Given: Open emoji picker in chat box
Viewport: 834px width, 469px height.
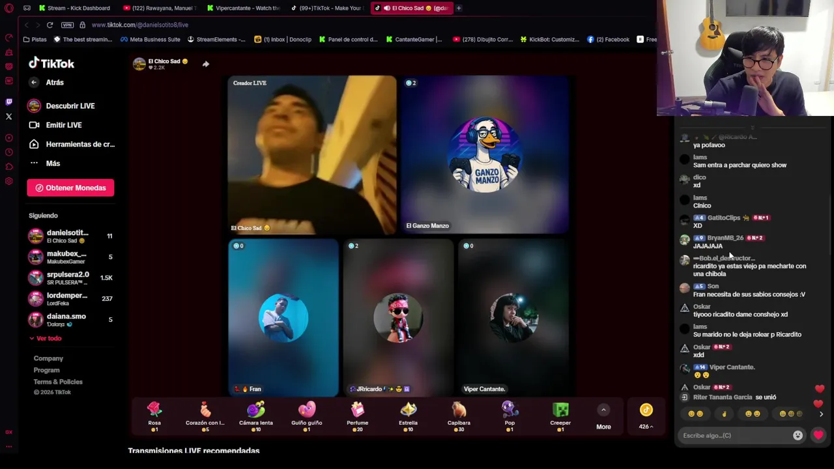Looking at the screenshot, I should click(798, 435).
